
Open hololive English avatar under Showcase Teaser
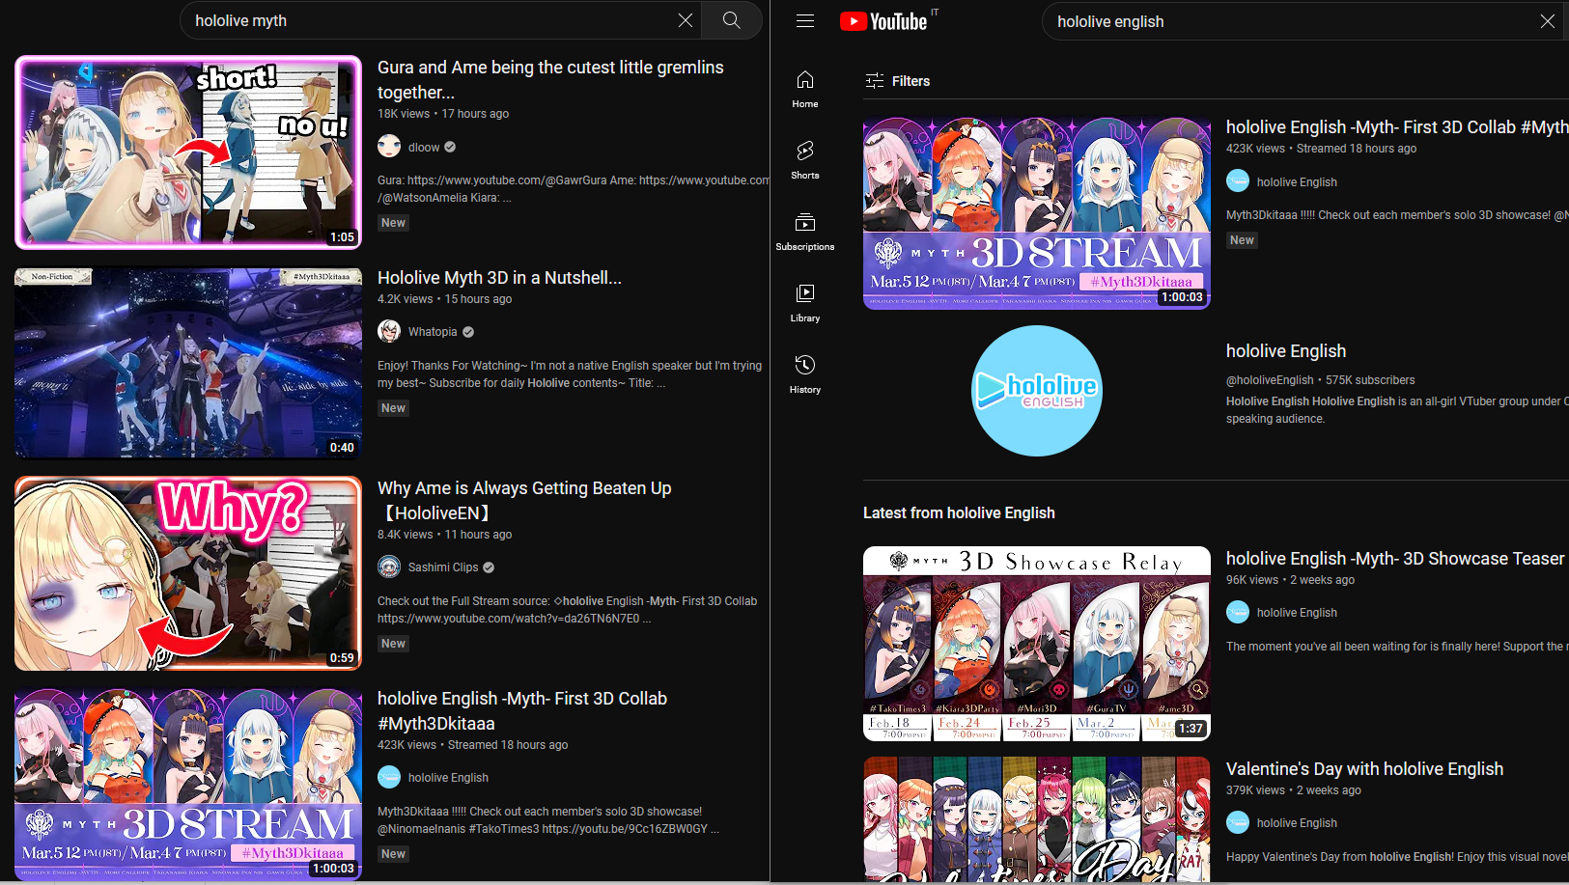(x=1238, y=612)
